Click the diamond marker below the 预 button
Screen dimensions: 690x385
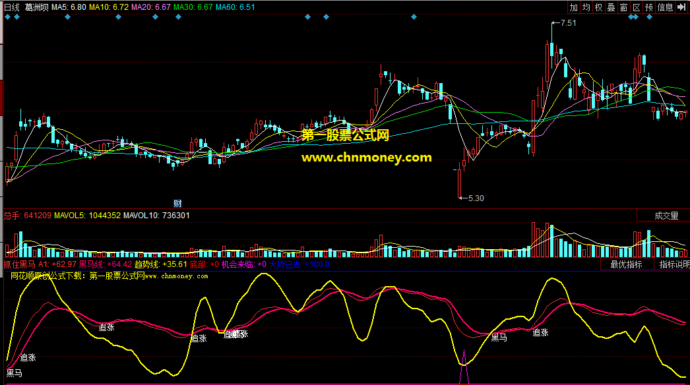pyautogui.click(x=649, y=16)
